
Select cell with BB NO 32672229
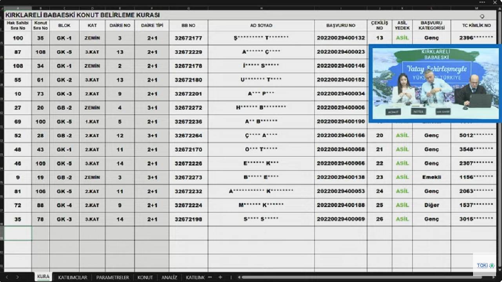click(x=189, y=52)
